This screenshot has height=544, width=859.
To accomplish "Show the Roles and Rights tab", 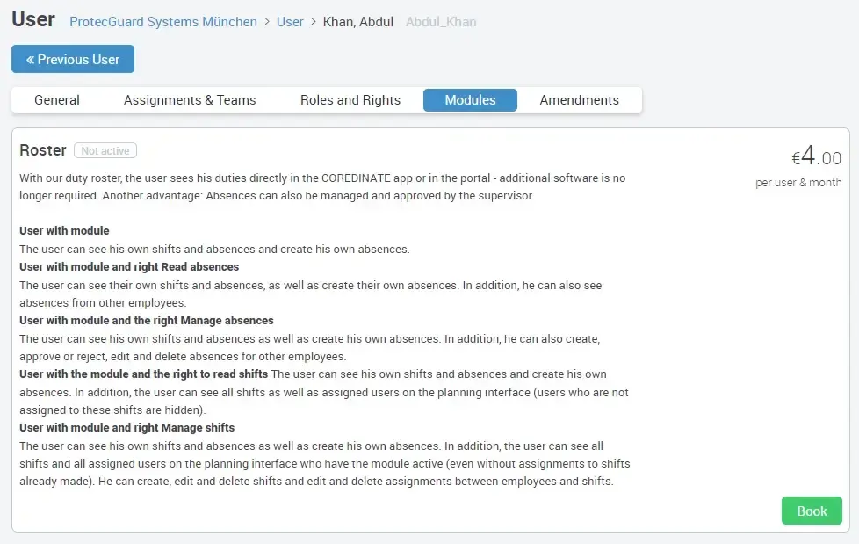I will click(350, 100).
